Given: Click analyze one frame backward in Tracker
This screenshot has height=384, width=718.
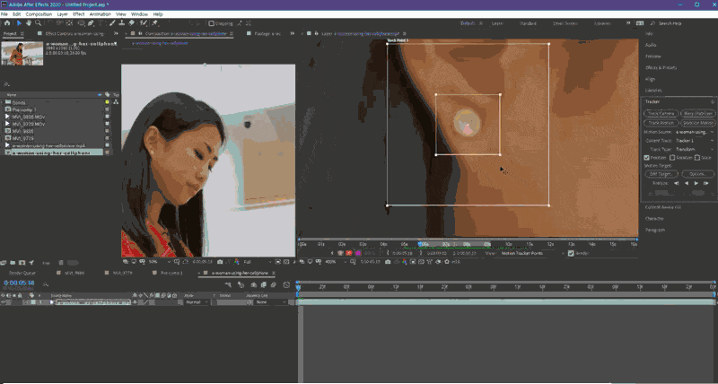Looking at the screenshot, I should coord(677,183).
